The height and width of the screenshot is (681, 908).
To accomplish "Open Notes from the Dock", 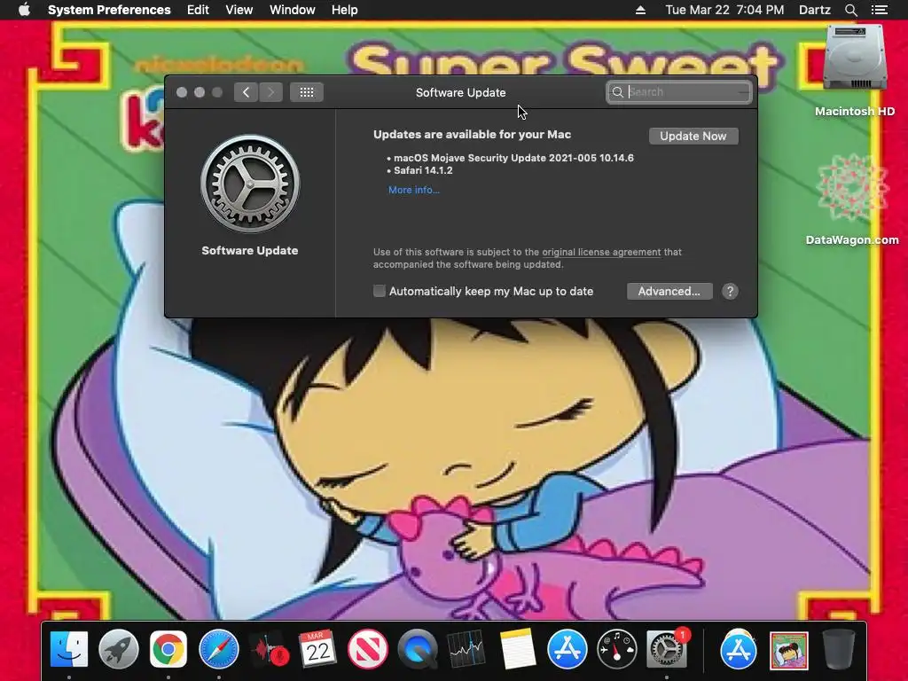I will pyautogui.click(x=517, y=649).
